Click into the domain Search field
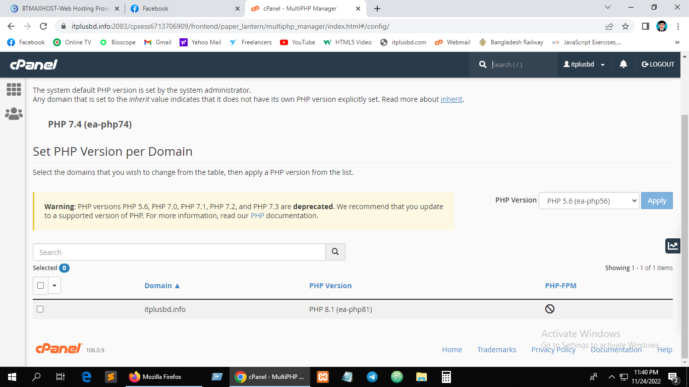 click(179, 252)
